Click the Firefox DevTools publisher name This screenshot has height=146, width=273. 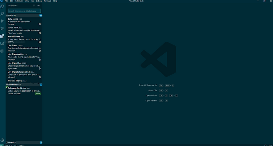point(14,93)
